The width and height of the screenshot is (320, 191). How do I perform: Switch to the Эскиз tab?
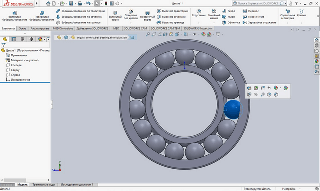tap(23, 29)
